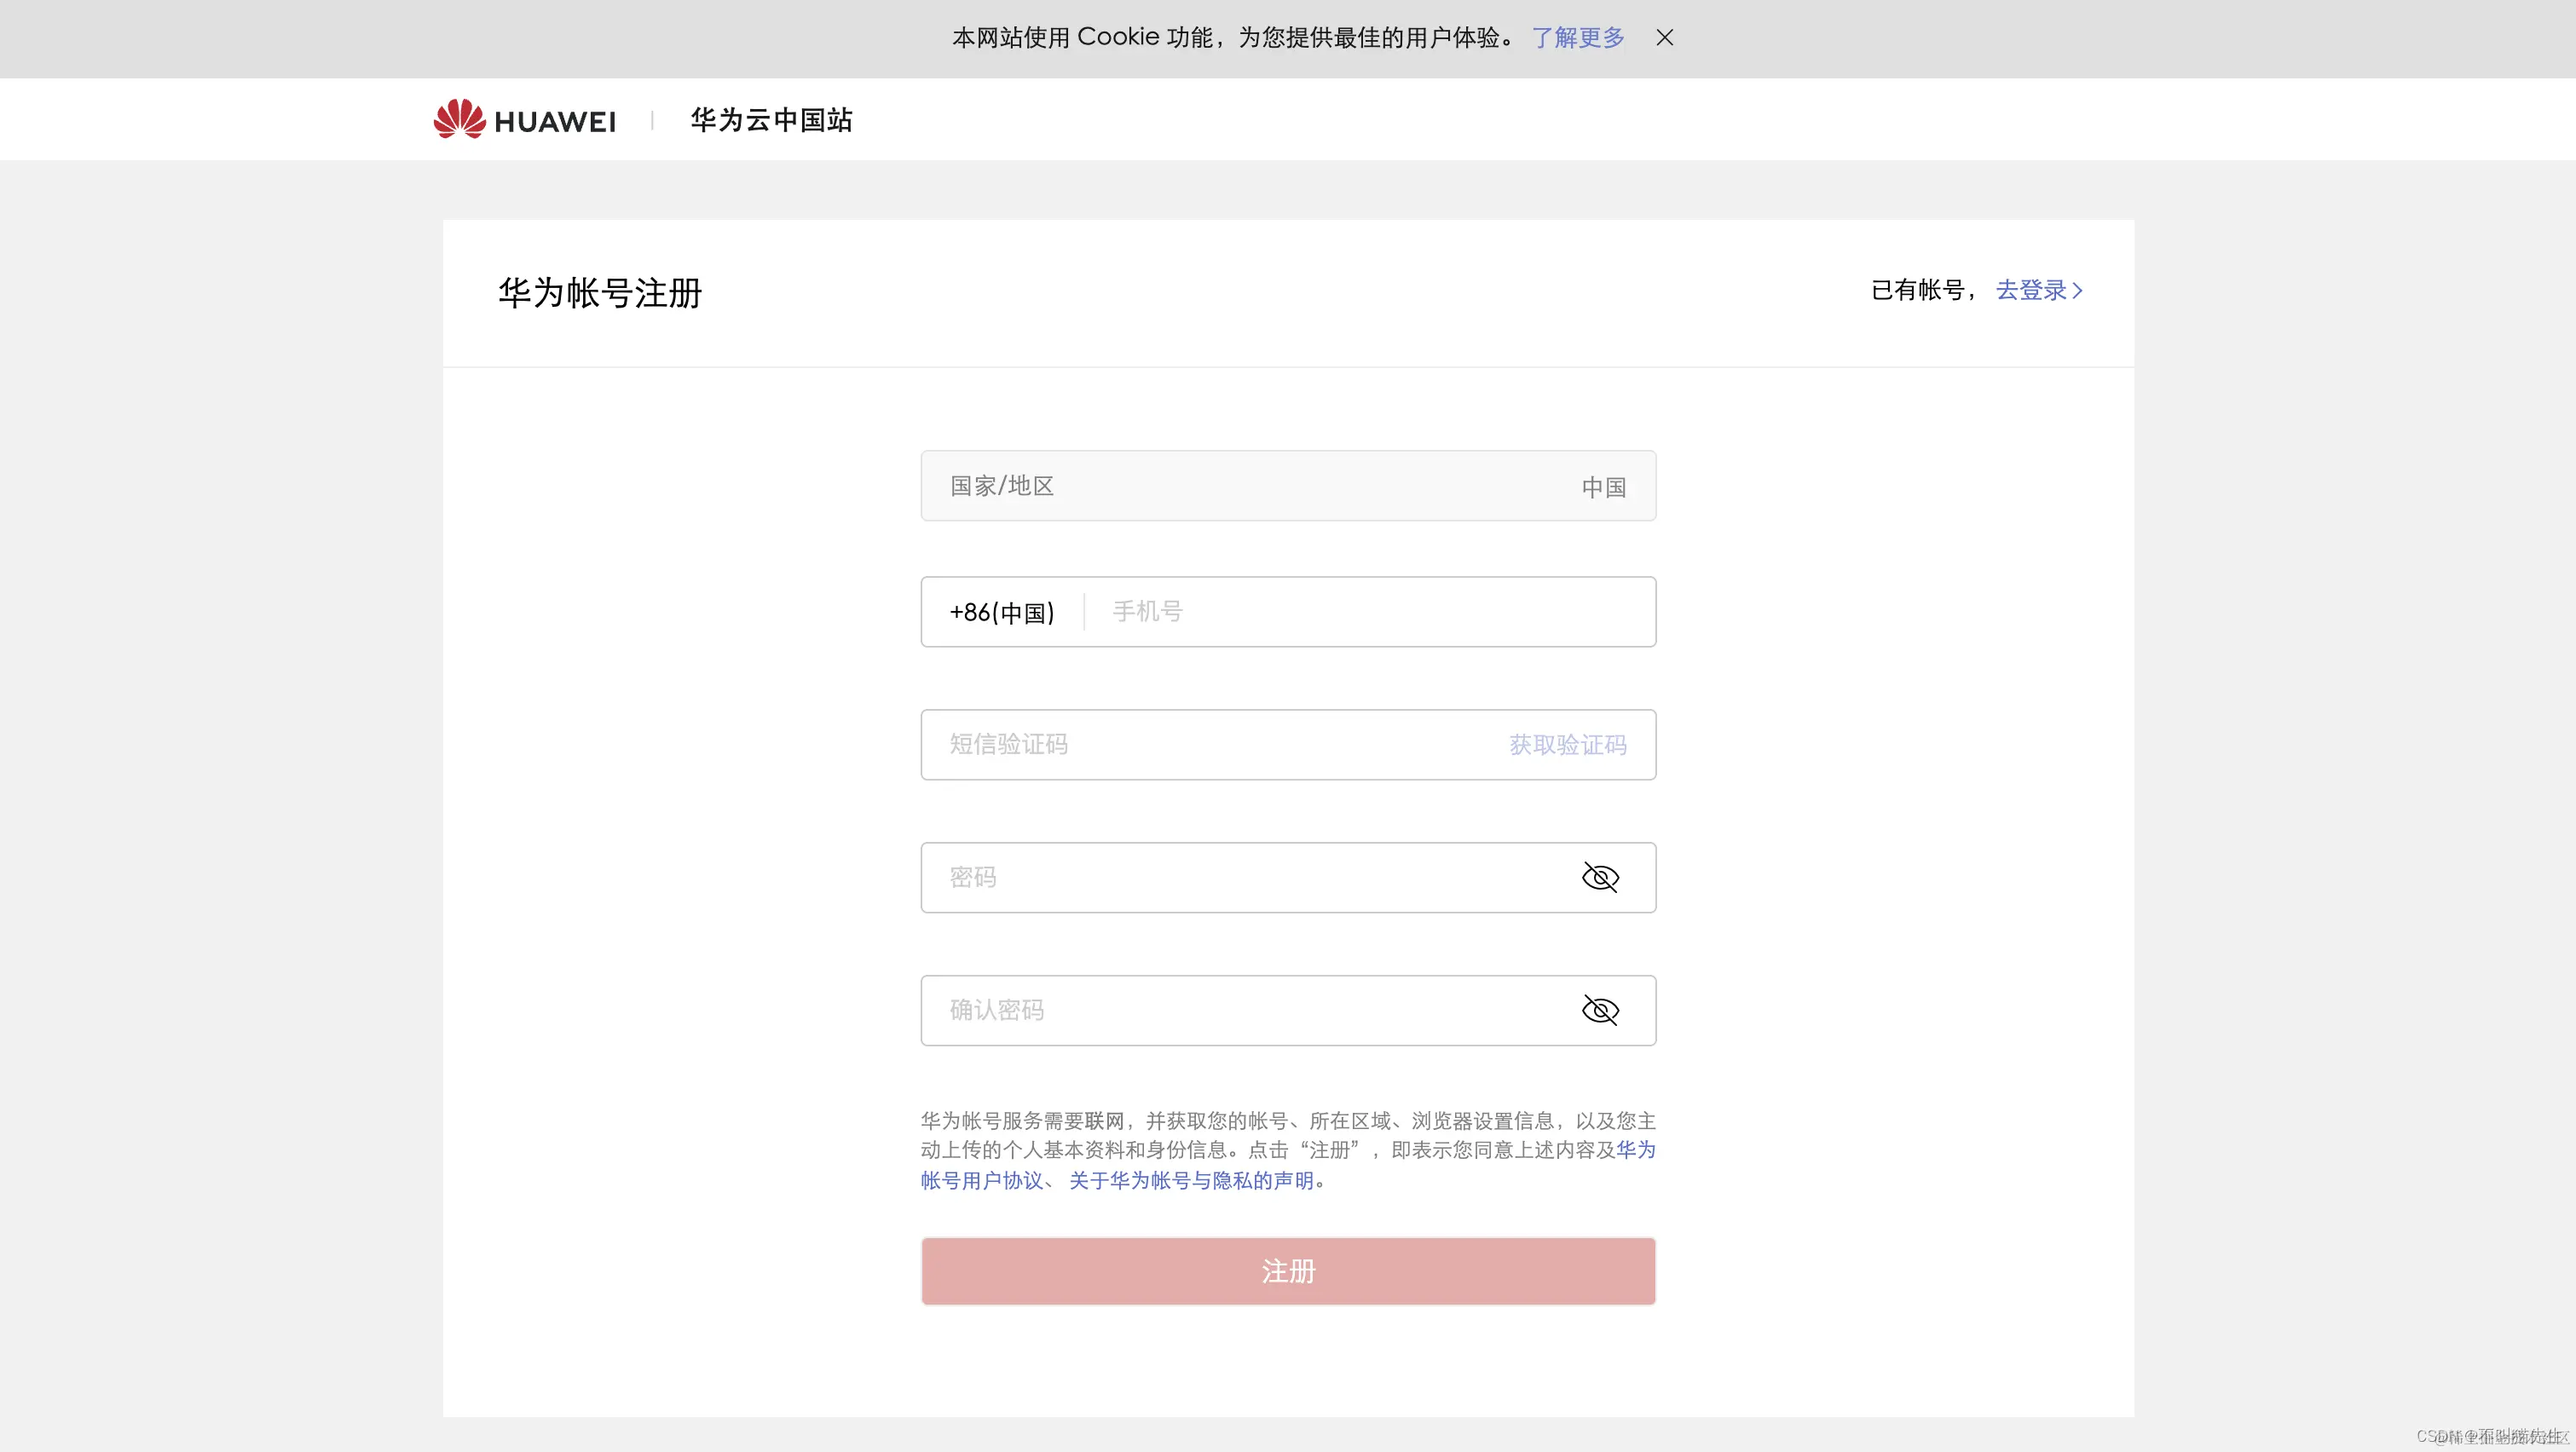Open 关于华为帐号与隐私的声明 statement
Image resolution: width=2576 pixels, height=1452 pixels.
coord(1191,1180)
